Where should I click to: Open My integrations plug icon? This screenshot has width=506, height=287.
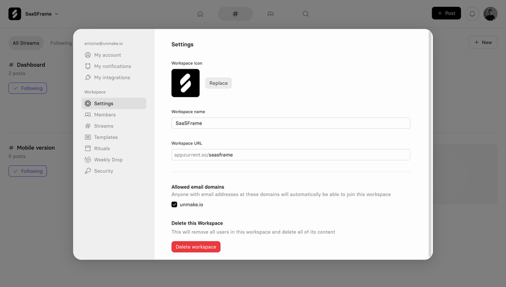tap(88, 78)
